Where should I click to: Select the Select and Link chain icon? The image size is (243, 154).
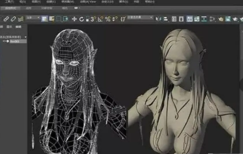6,19
